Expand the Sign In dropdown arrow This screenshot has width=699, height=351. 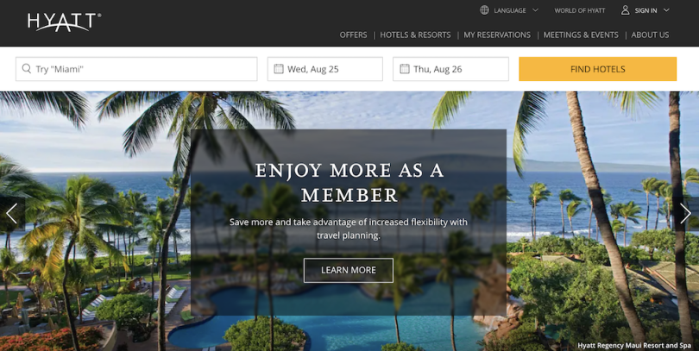pos(666,10)
